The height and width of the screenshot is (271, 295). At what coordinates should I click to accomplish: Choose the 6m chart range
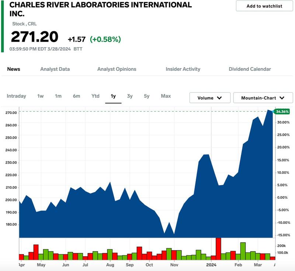(x=76, y=96)
